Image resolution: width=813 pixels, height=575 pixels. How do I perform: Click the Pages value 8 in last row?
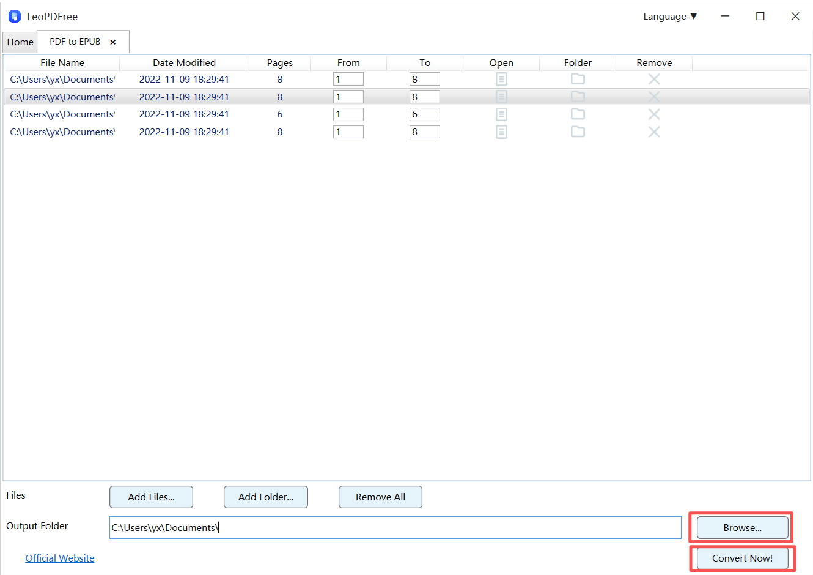tap(280, 132)
